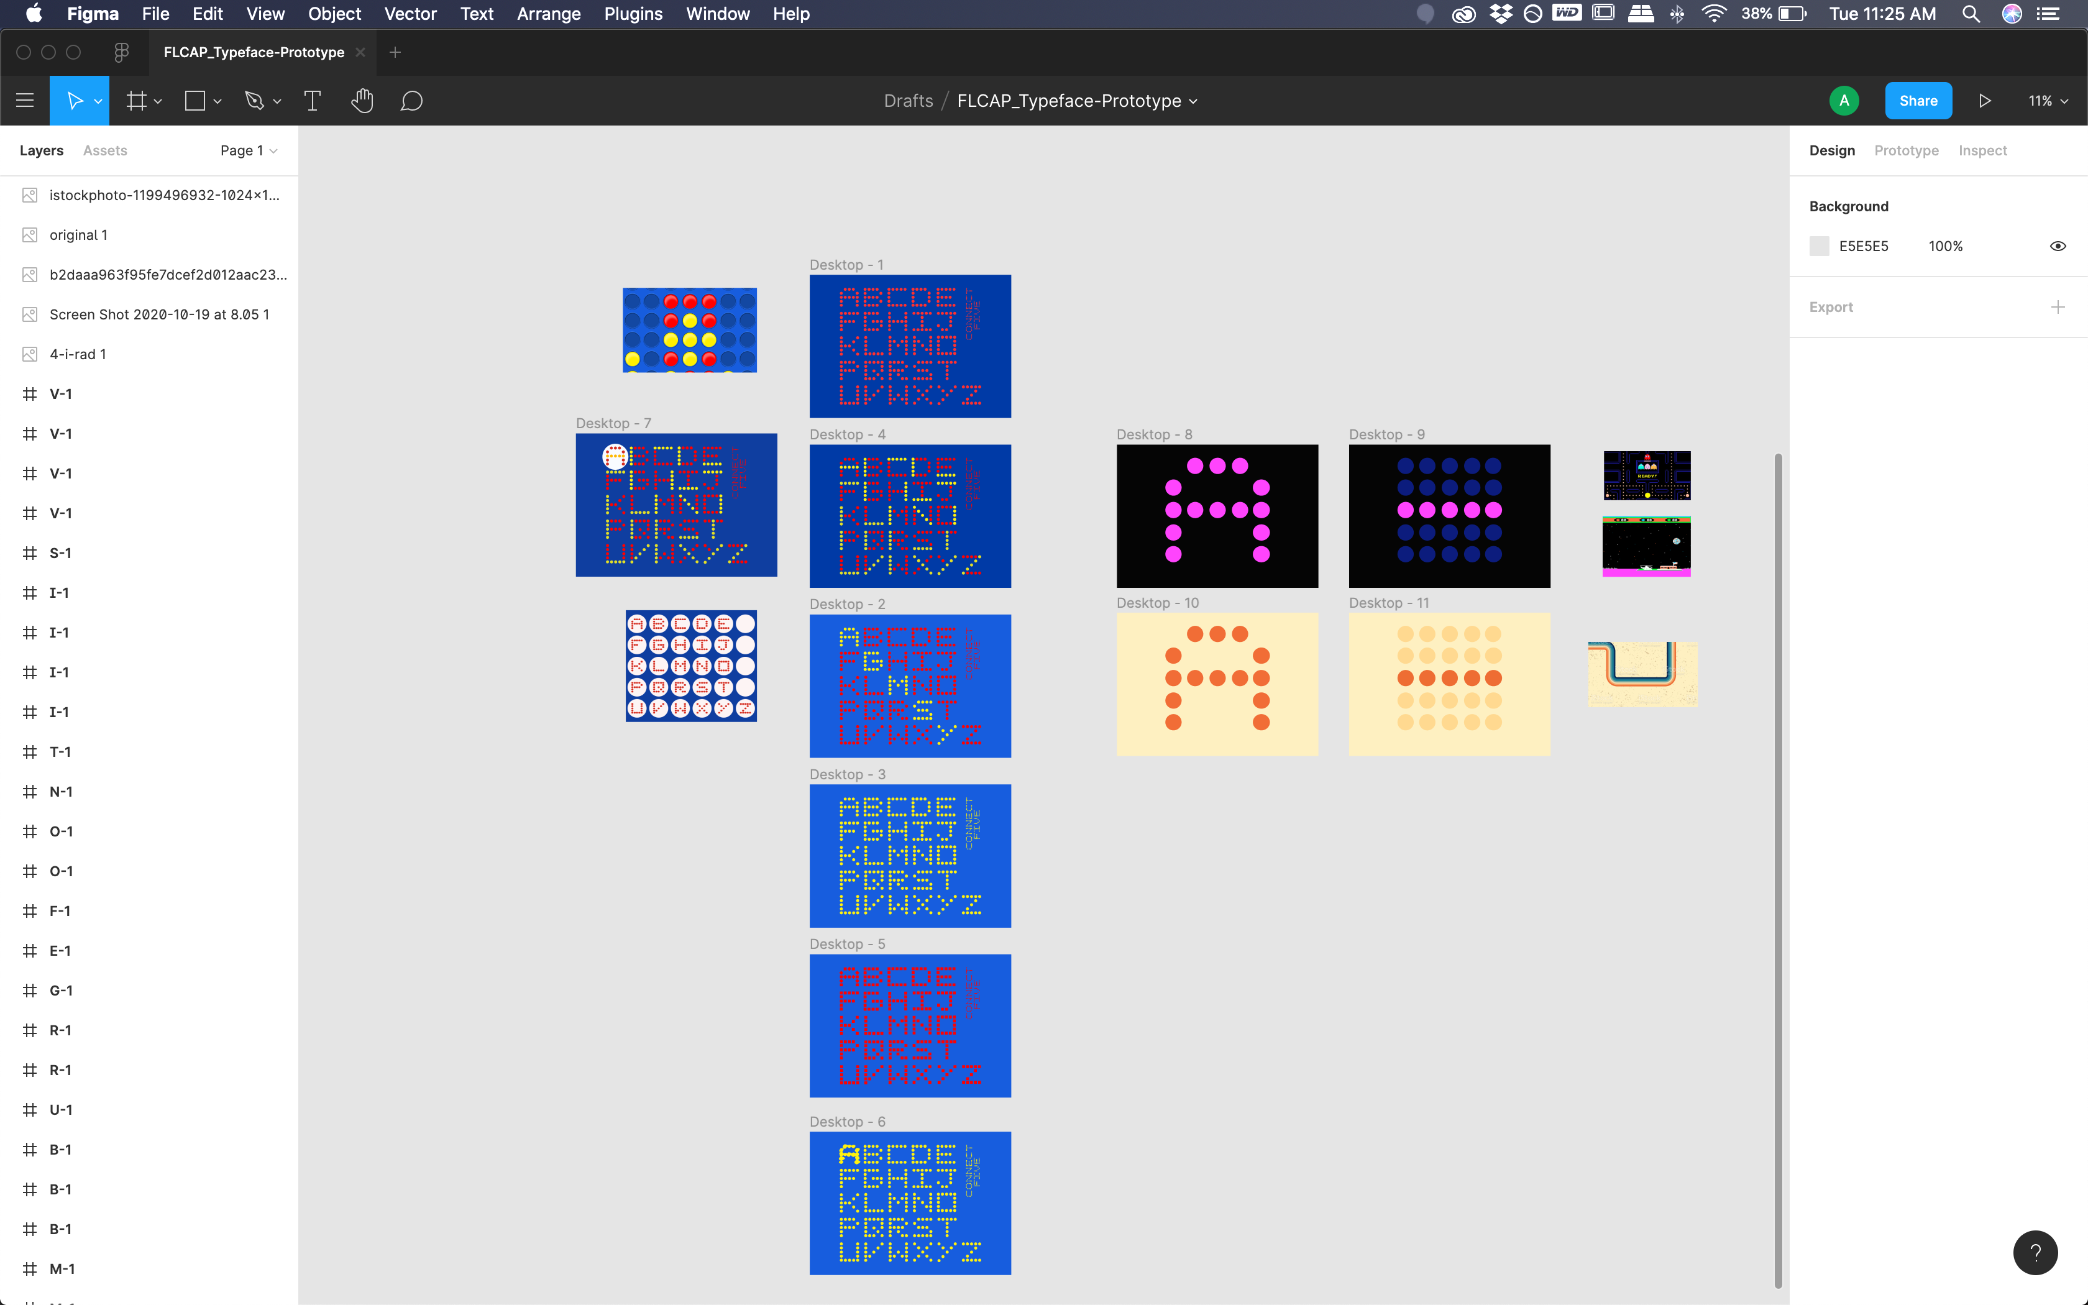Image resolution: width=2088 pixels, height=1305 pixels.
Task: Select the Pen tool
Action: (254, 101)
